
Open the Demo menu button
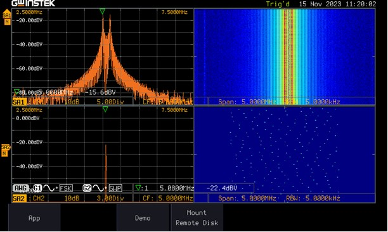coord(143,218)
